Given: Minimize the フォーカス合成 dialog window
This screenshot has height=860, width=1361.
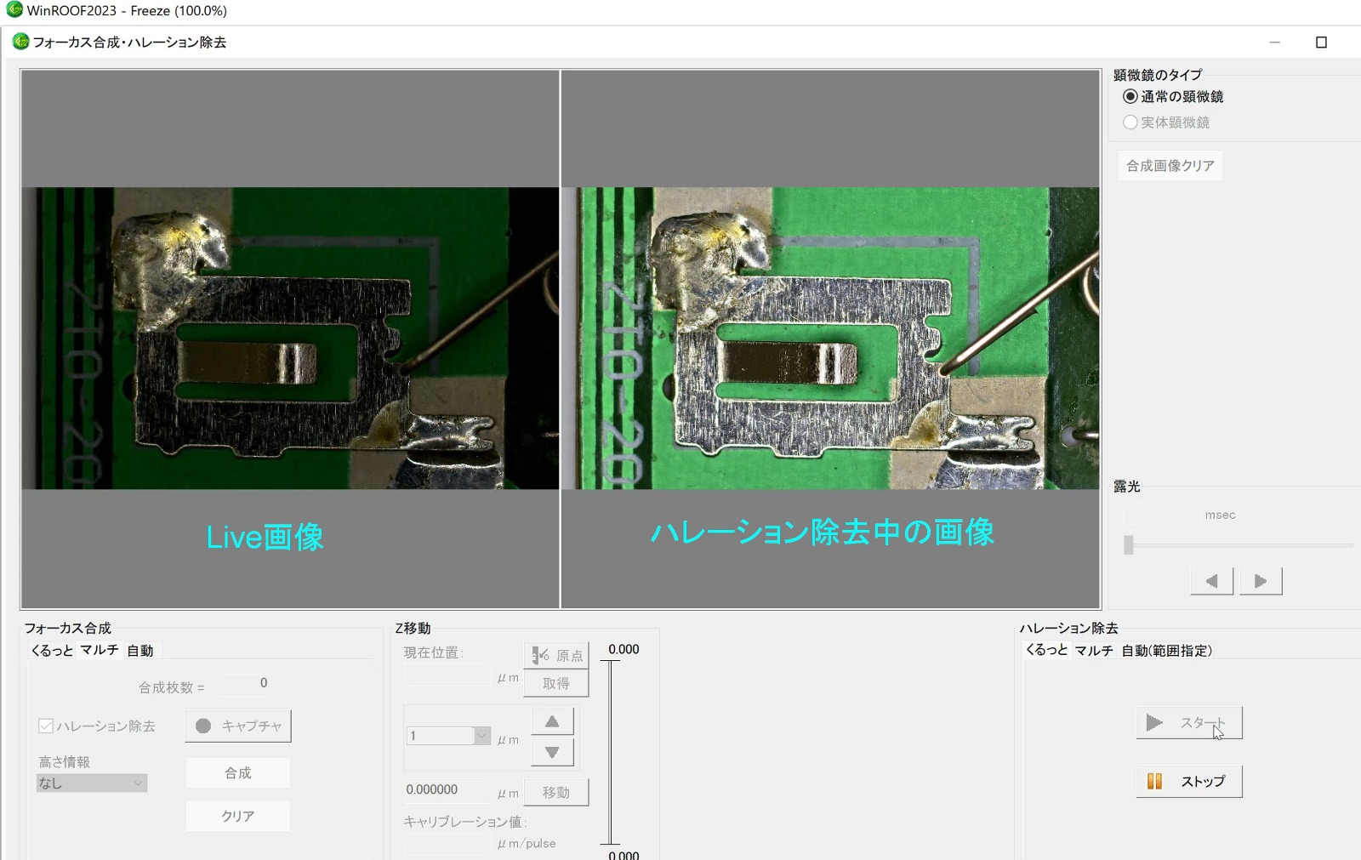Looking at the screenshot, I should pyautogui.click(x=1274, y=43).
